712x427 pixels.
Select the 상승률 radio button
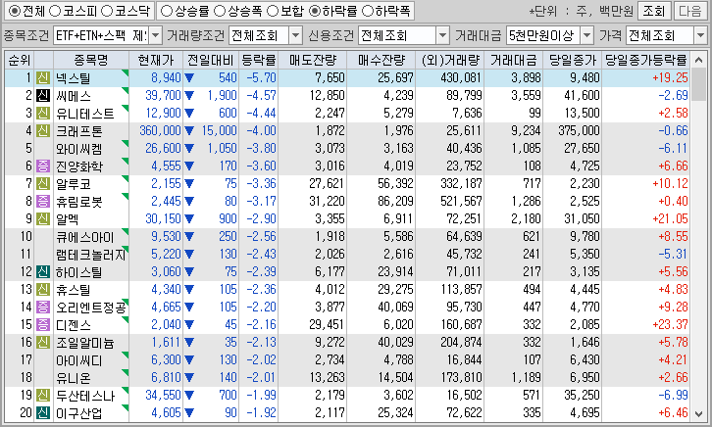click(167, 11)
